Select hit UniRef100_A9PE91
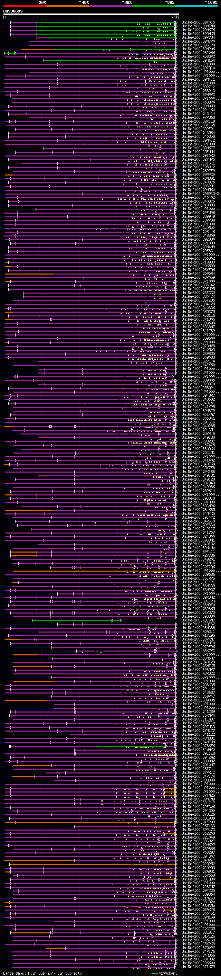The image size is (221, 976). point(198,129)
